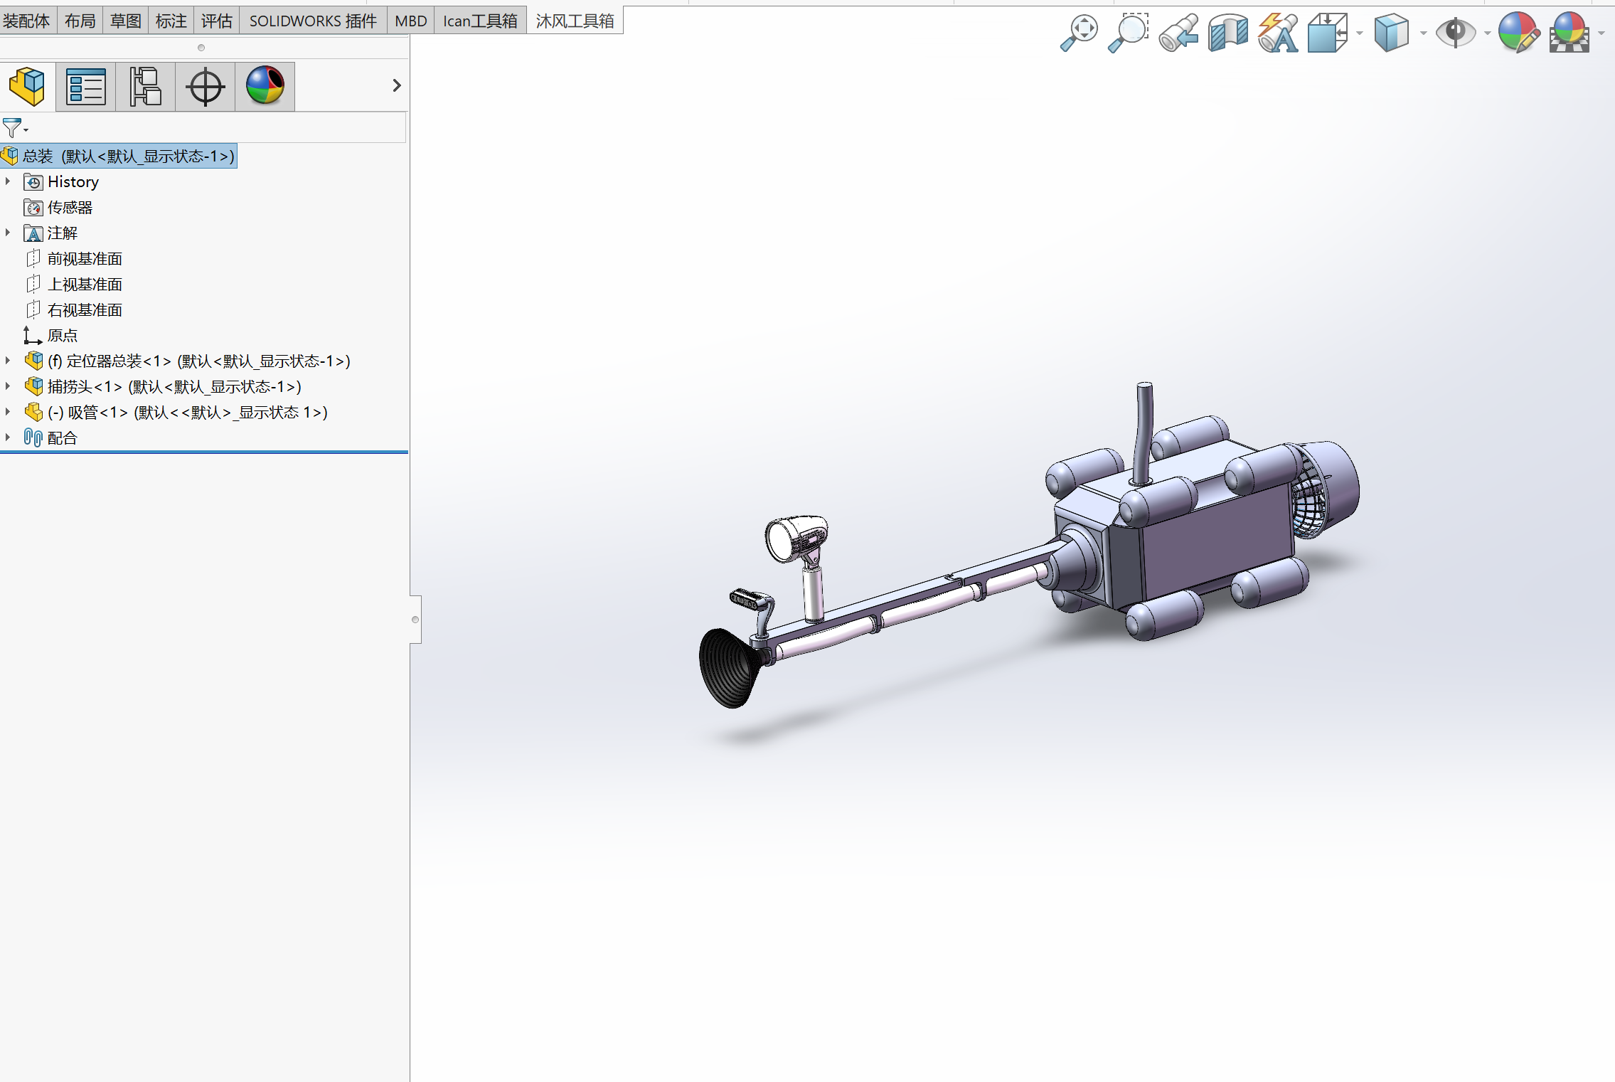Switch to the 评估 tab

point(216,21)
